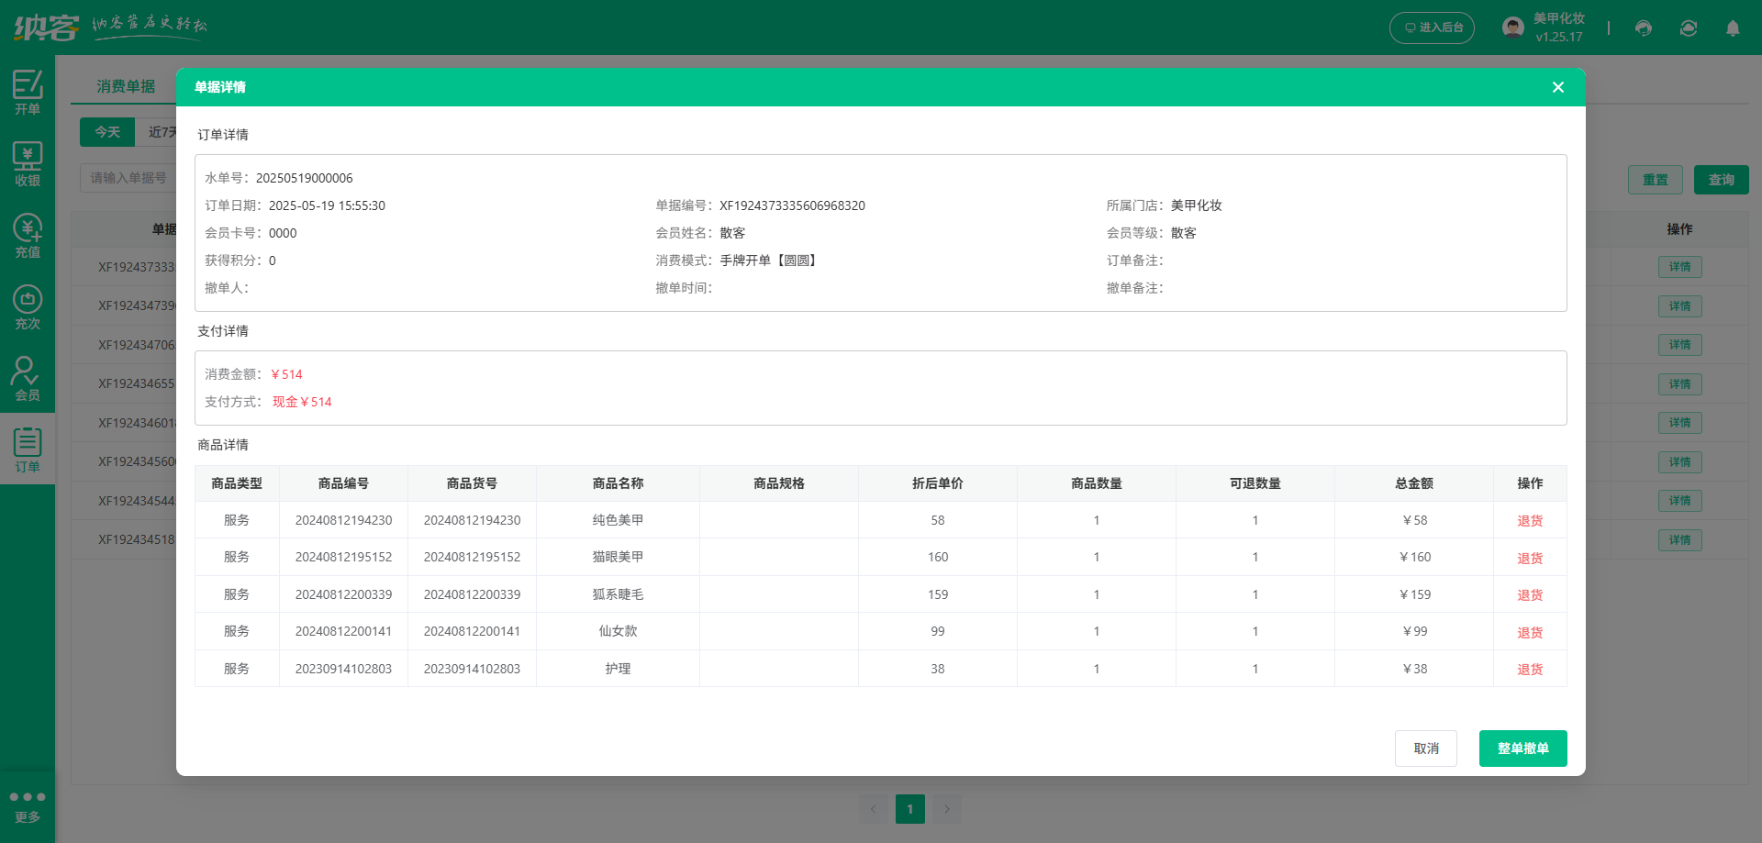Image resolution: width=1762 pixels, height=843 pixels.
Task: Click 商品名称 cell 仙女款
Action: click(618, 631)
